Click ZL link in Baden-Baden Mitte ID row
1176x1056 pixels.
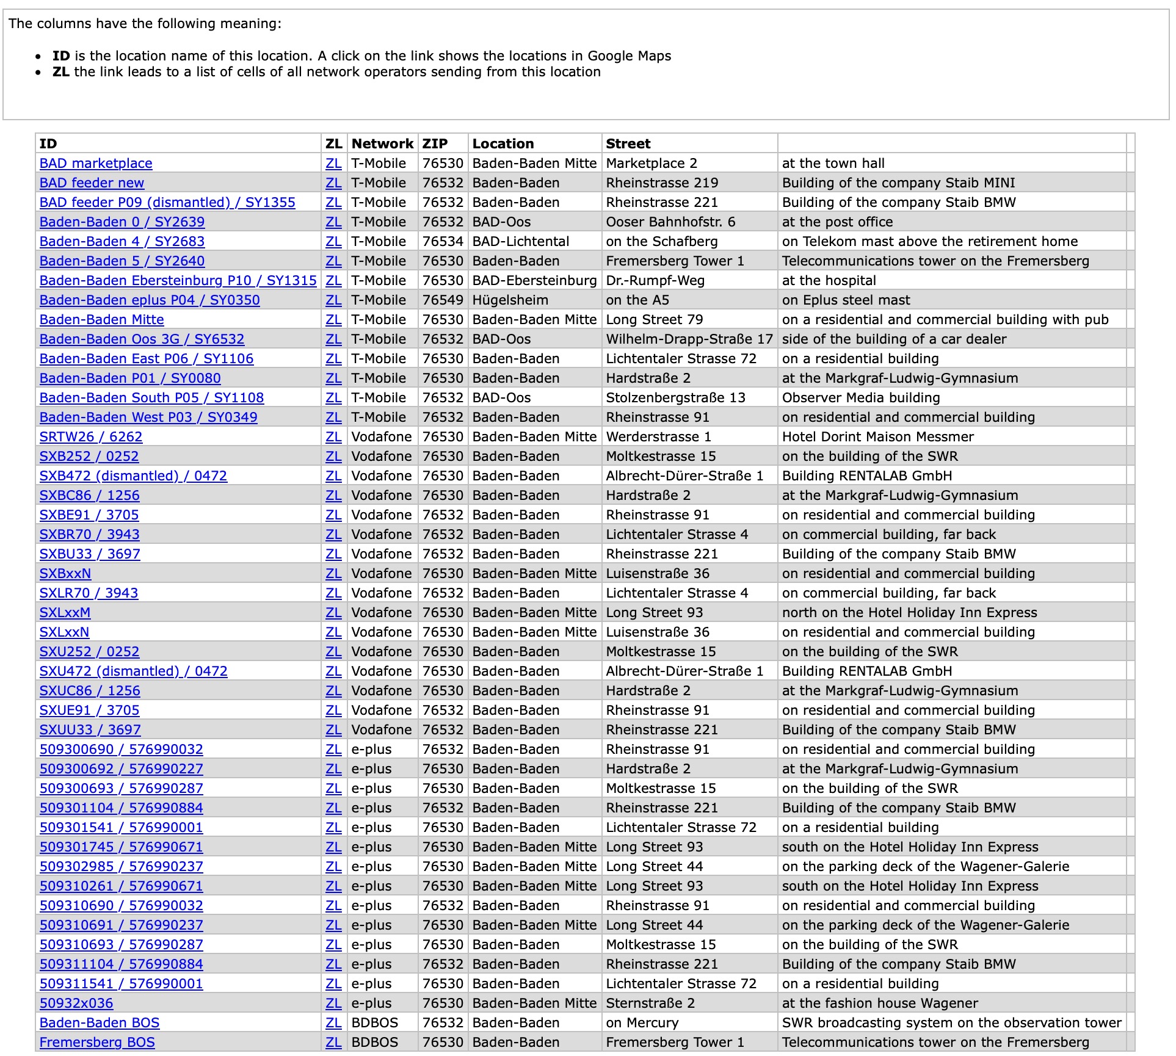point(333,319)
